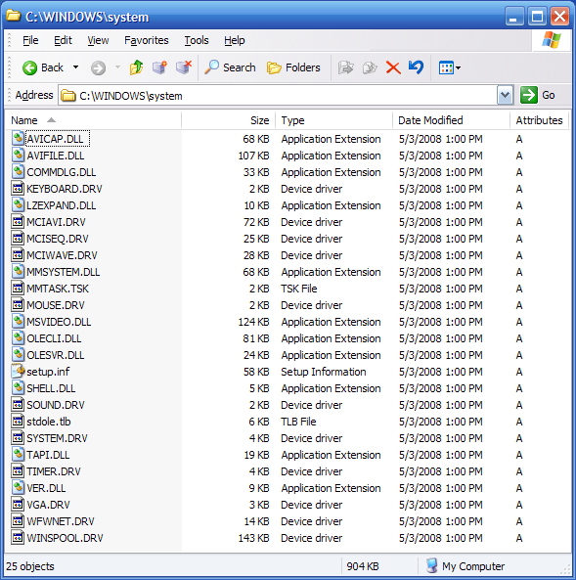Image resolution: width=576 pixels, height=580 pixels.
Task: Click the 143 KB size of WINSPOOL.DRV
Action: (x=254, y=538)
